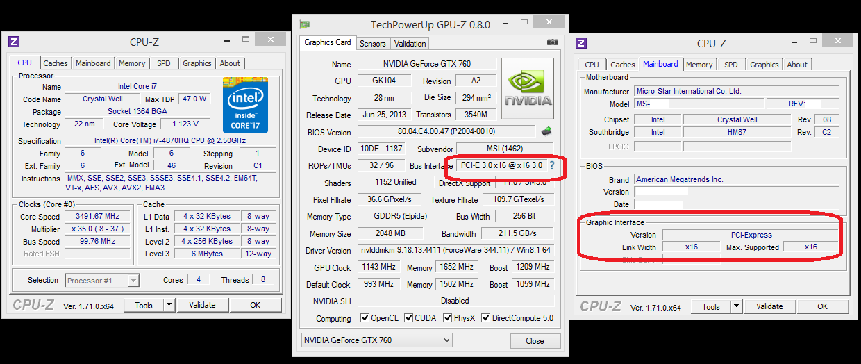
Task: Click OK button in left CPU-Z window
Action: tap(256, 305)
